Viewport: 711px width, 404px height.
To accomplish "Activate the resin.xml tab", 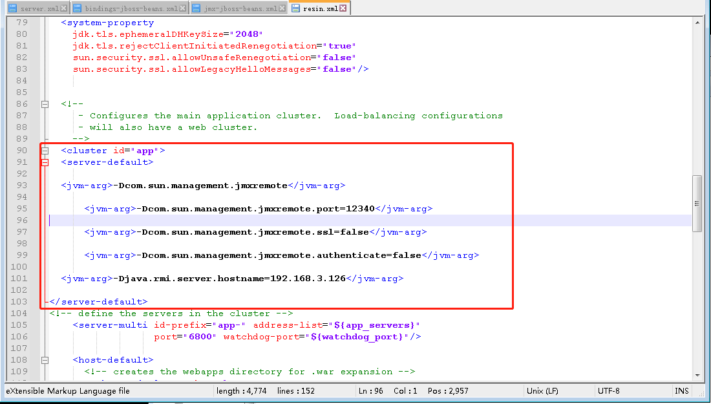I will click(x=319, y=8).
